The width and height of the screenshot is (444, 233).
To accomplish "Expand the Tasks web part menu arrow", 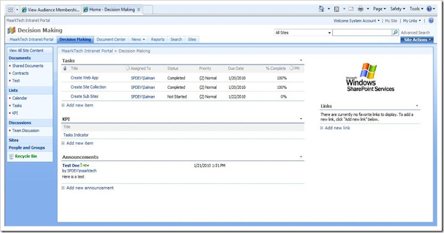I will 301,60.
